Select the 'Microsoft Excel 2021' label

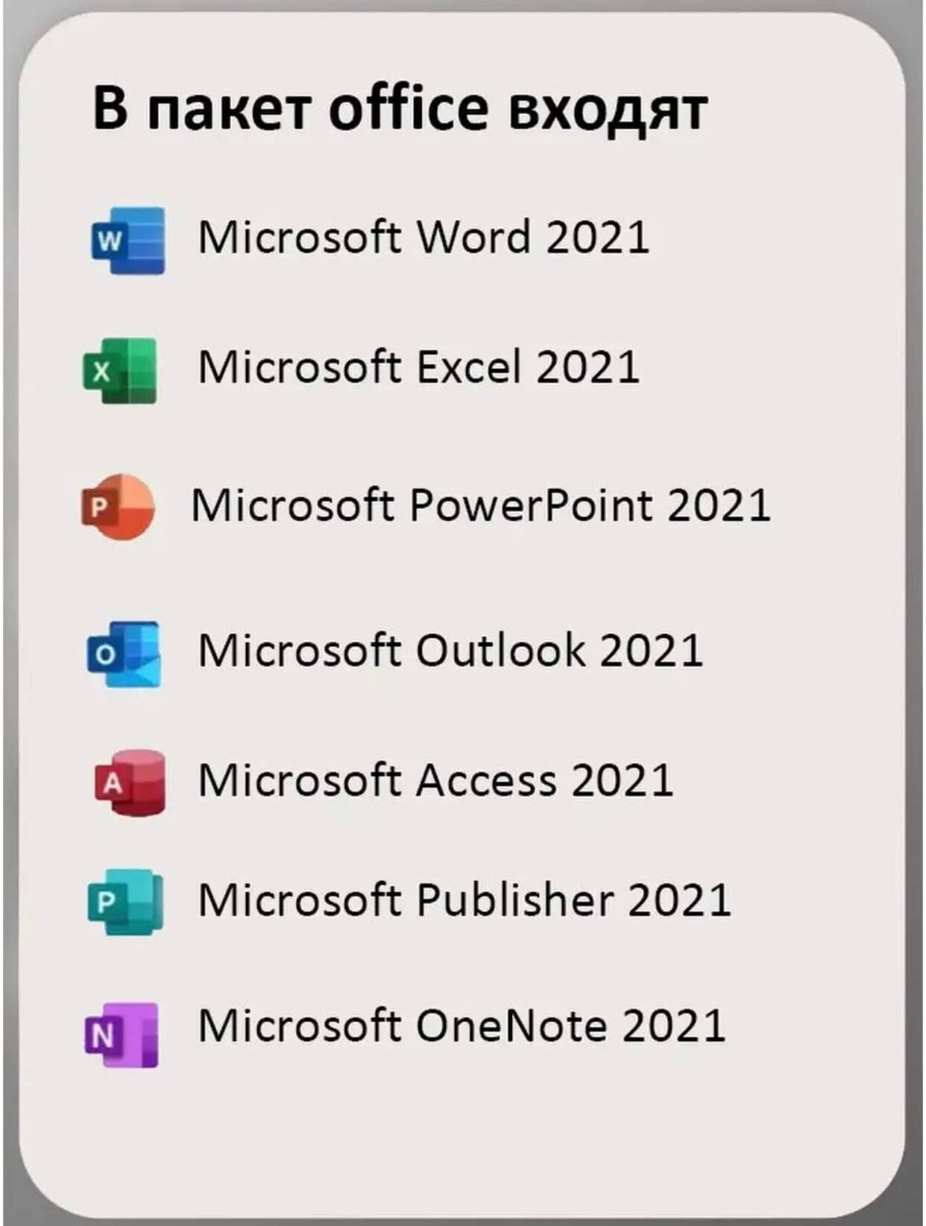[418, 367]
